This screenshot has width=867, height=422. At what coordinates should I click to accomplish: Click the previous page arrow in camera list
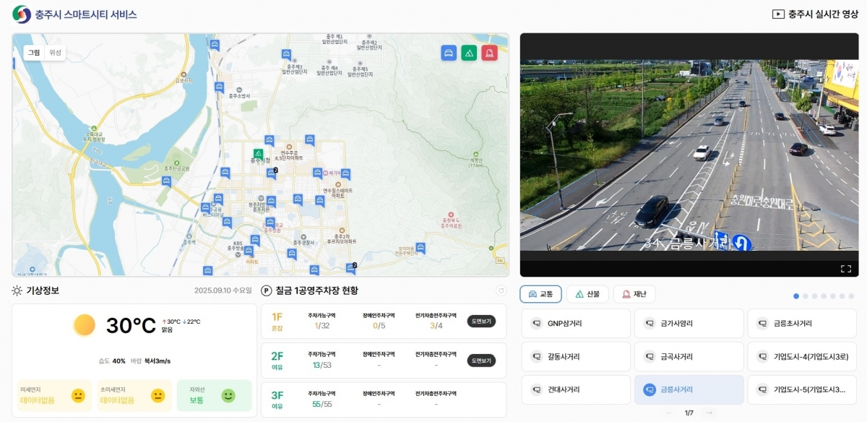(669, 413)
